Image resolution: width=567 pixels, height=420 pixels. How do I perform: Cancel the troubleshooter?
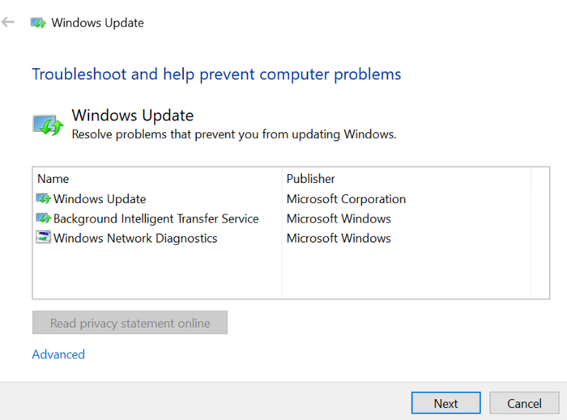(x=524, y=403)
